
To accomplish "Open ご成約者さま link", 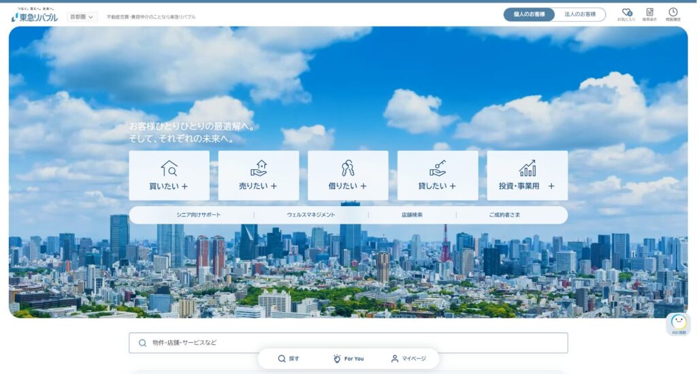I will point(504,215).
